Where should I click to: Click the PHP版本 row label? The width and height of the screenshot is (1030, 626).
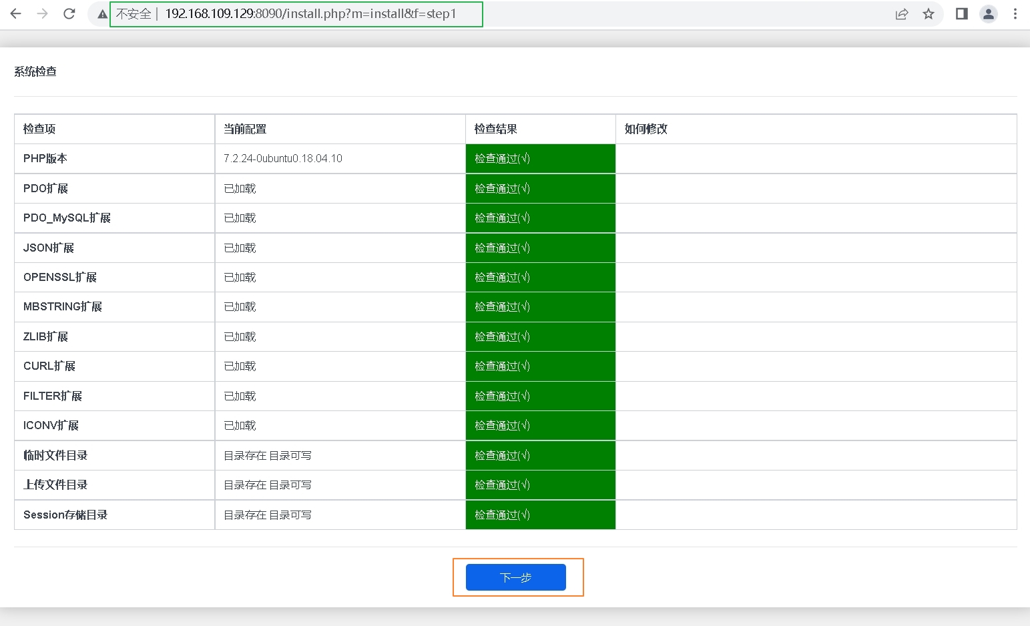pyautogui.click(x=45, y=159)
